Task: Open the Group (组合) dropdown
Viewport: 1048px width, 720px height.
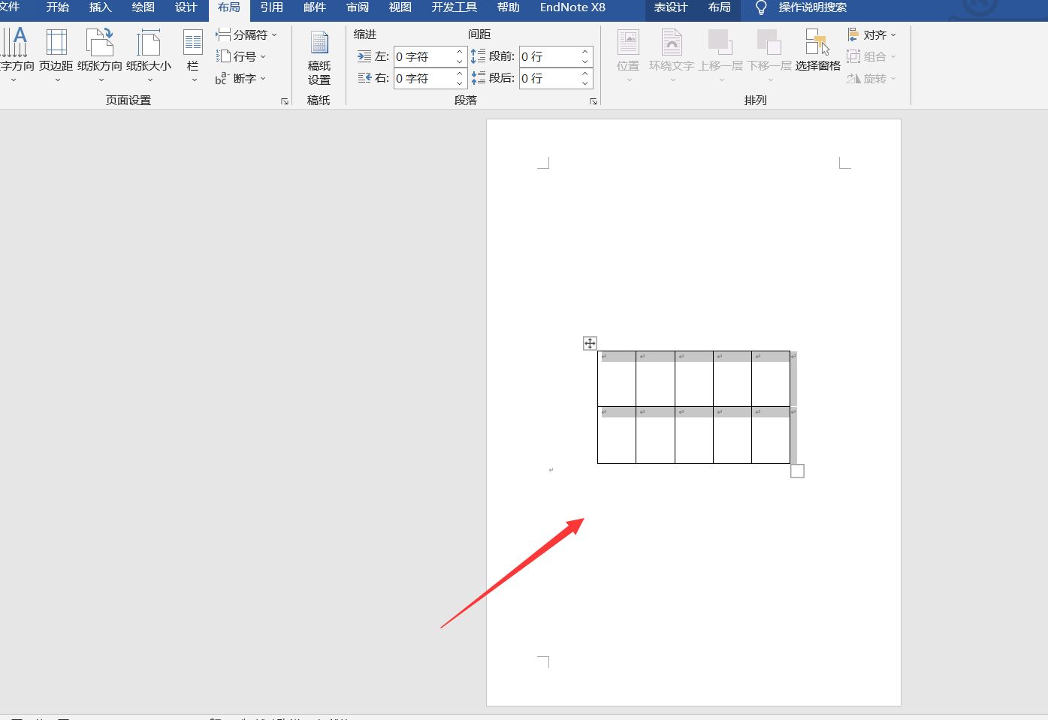Action: (871, 56)
